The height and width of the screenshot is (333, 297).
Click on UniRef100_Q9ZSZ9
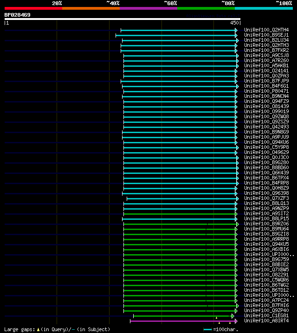266,122
